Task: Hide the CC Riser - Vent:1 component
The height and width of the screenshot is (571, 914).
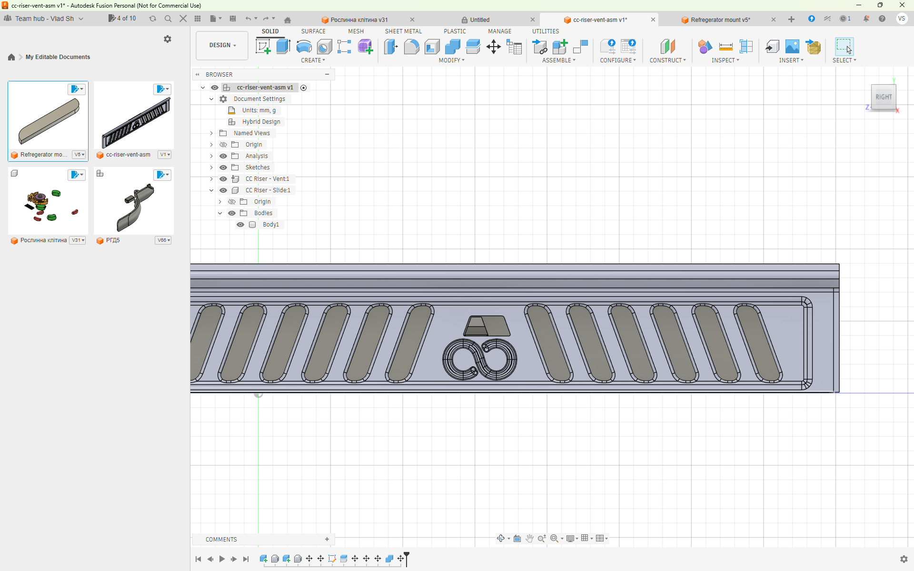Action: click(x=223, y=179)
